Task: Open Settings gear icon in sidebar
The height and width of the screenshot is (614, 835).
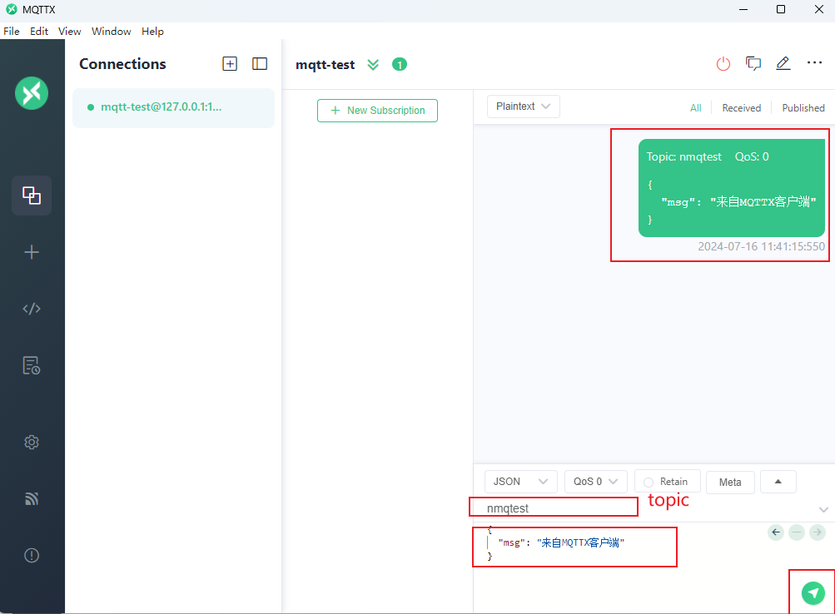Action: (x=32, y=442)
